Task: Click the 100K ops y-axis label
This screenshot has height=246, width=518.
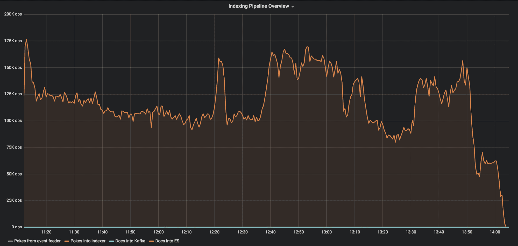Action: (x=13, y=121)
